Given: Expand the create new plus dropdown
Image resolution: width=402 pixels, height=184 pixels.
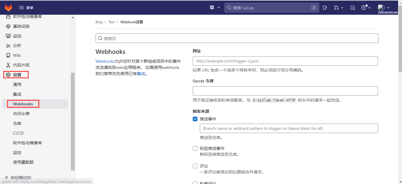Looking at the screenshot, I should pos(215,8).
